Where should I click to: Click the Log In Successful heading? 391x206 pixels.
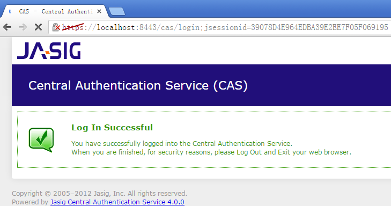click(112, 128)
